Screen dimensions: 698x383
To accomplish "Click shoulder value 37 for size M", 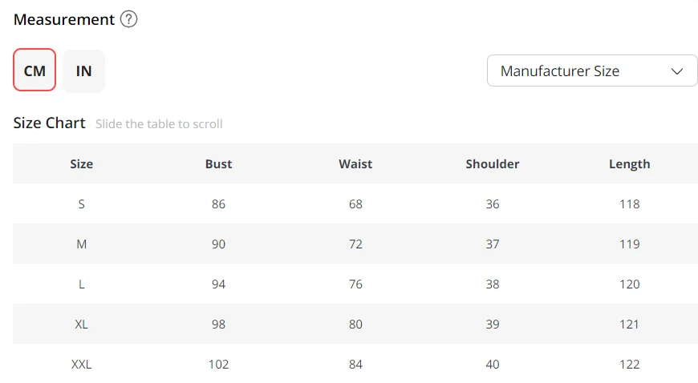I will [493, 244].
